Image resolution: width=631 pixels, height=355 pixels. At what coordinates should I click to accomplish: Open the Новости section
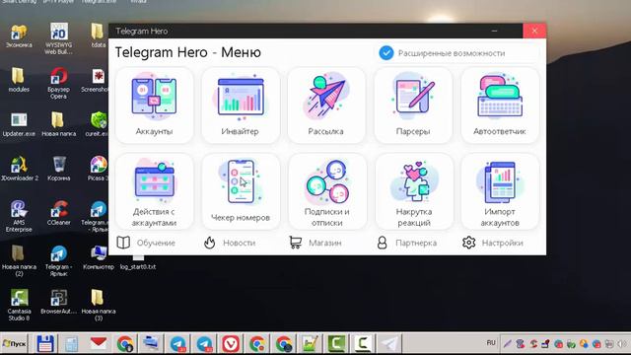(230, 243)
